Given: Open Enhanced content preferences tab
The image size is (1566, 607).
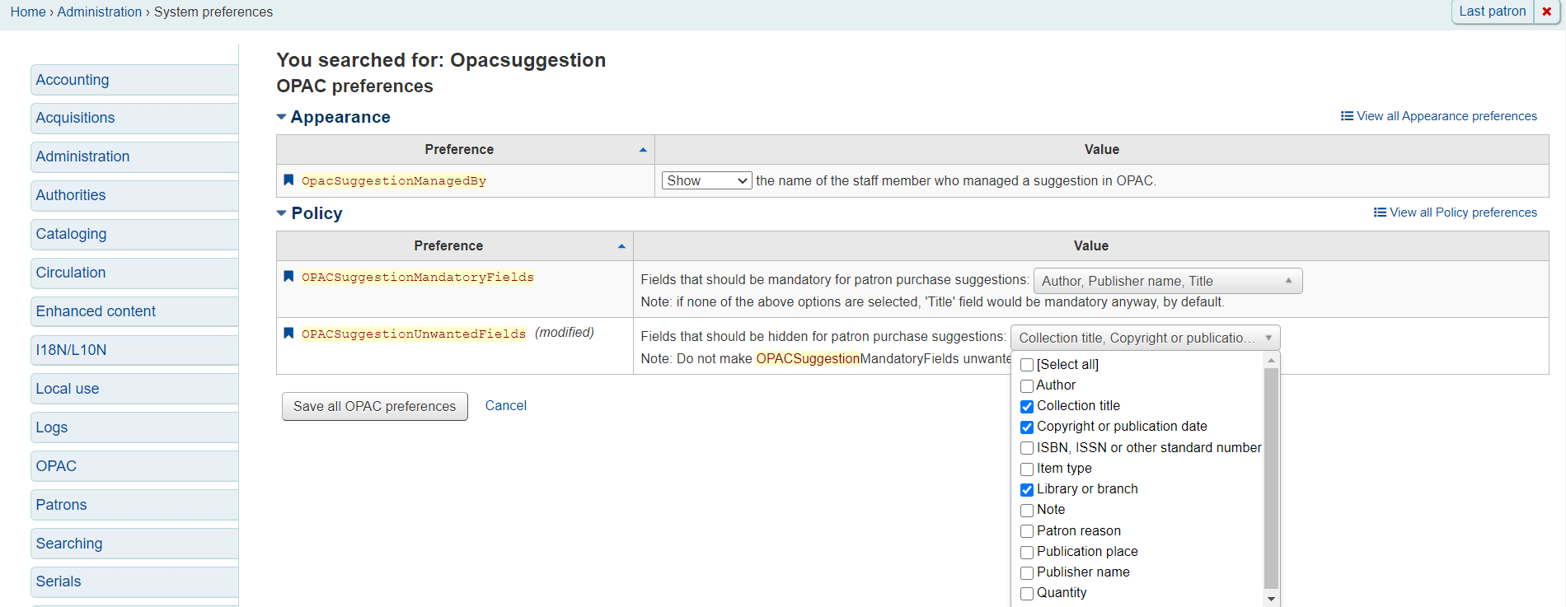Looking at the screenshot, I should (x=134, y=311).
